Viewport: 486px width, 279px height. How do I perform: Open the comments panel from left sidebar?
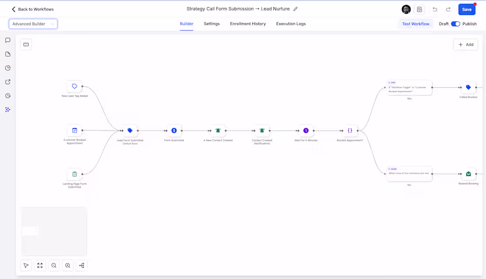8,40
